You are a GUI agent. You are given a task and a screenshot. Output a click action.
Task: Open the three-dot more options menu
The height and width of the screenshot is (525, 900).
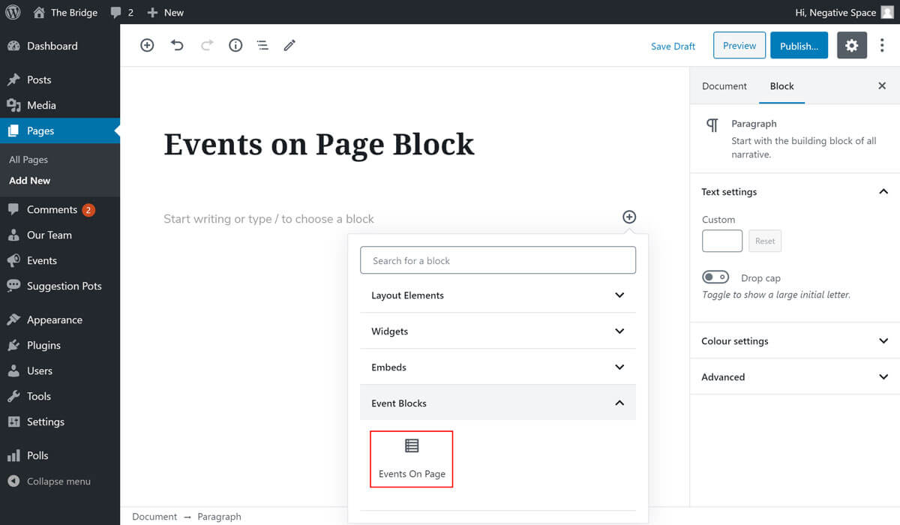[882, 46]
